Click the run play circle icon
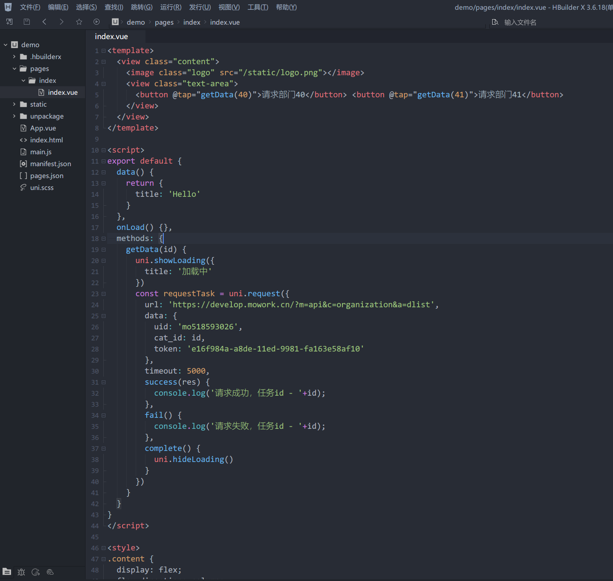This screenshot has width=613, height=581. (x=97, y=22)
